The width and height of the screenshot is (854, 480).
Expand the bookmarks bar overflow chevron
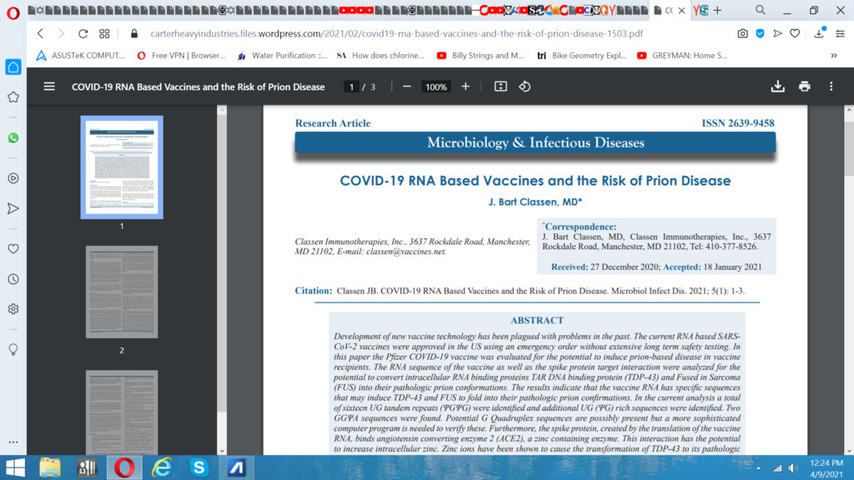coord(833,56)
